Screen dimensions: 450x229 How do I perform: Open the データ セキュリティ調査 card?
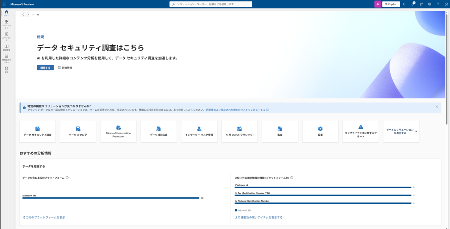(37, 131)
